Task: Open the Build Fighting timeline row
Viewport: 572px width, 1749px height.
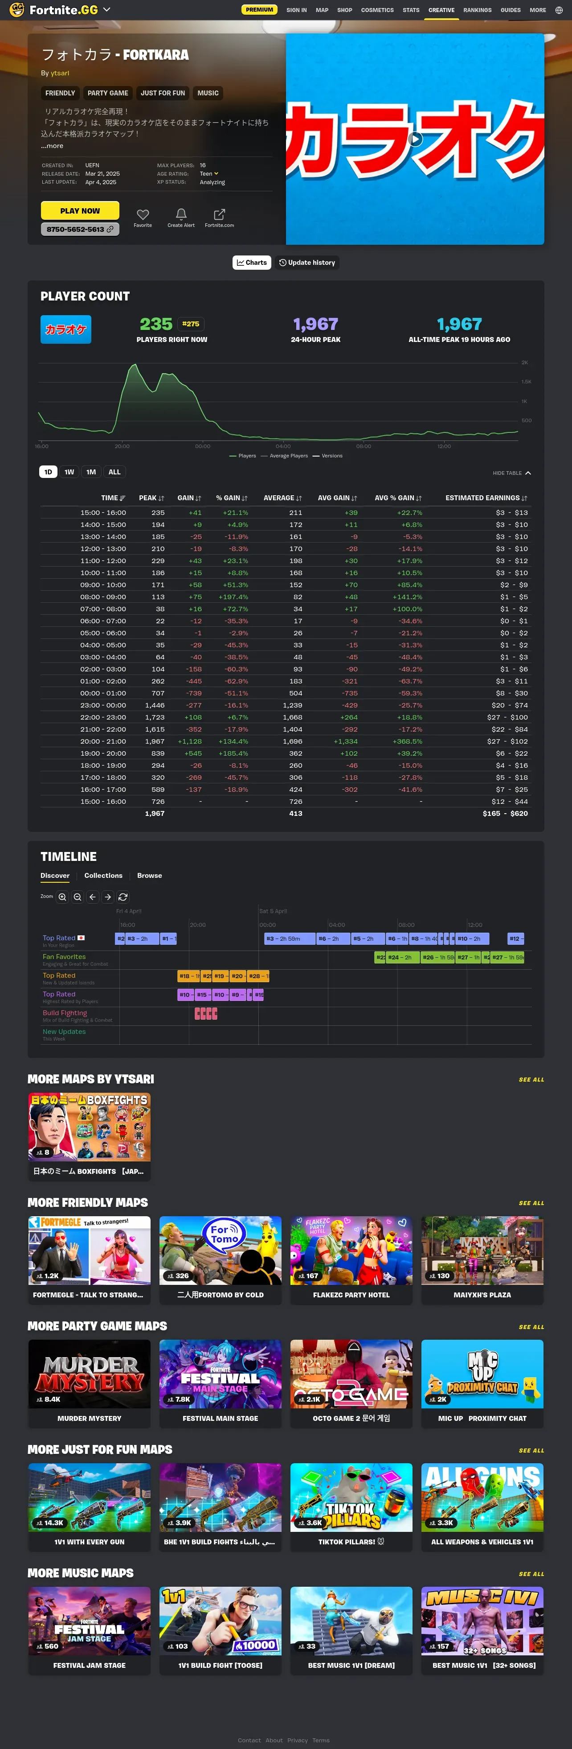Action: click(x=65, y=1013)
